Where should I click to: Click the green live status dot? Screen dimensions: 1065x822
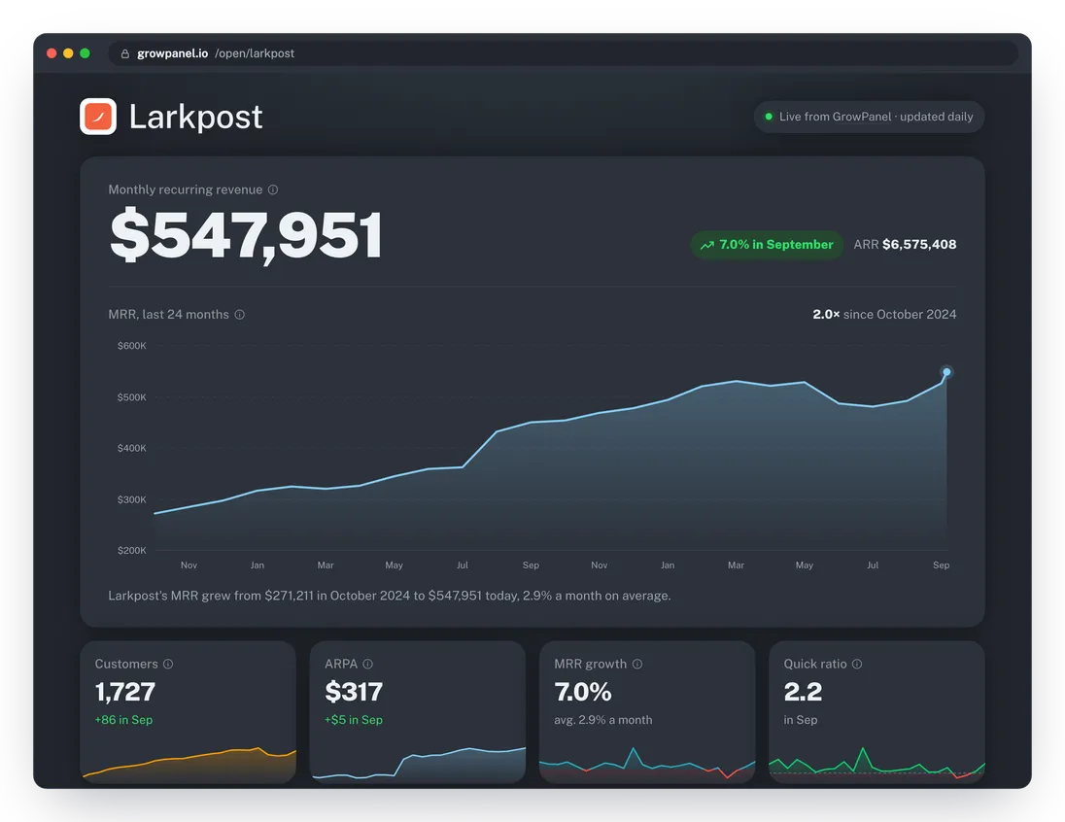tap(769, 117)
